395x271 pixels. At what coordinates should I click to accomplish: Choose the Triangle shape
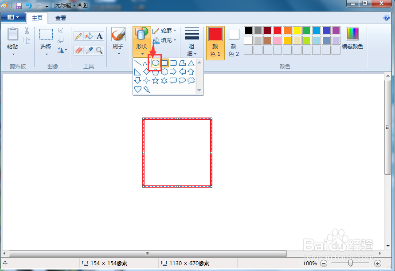click(191, 63)
